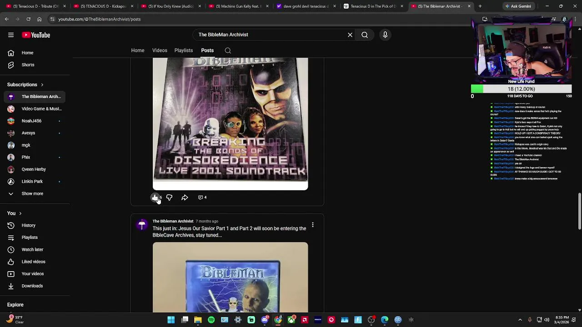Like the Breaking the Bonds soundtrack post

point(156,198)
